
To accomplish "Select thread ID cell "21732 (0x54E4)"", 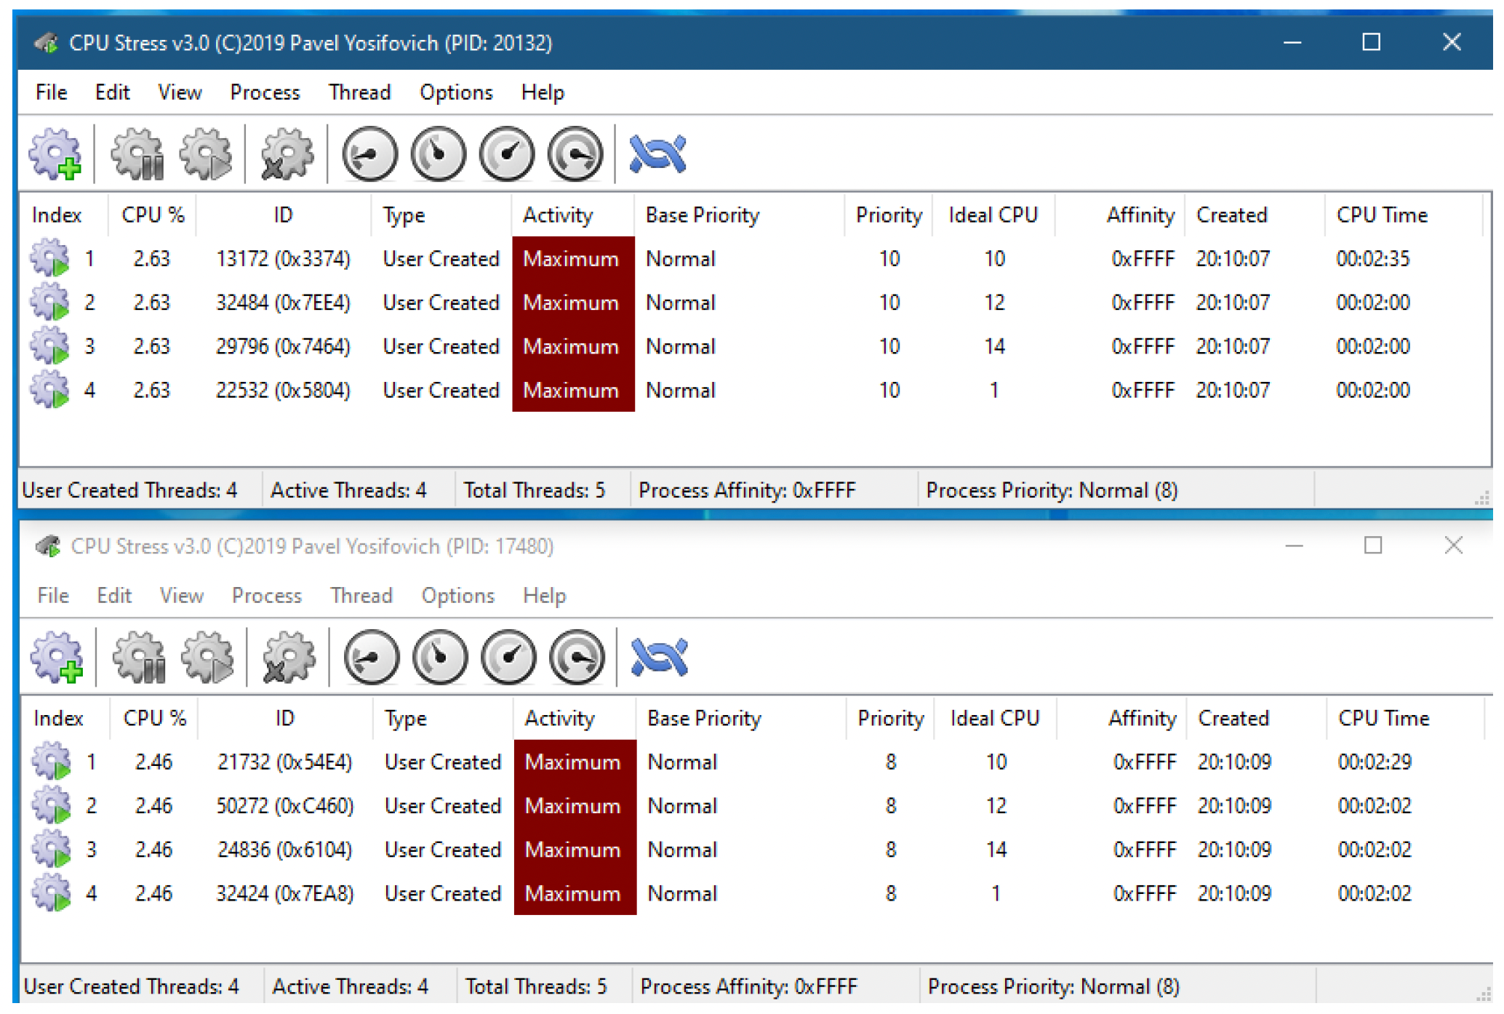I will pyautogui.click(x=284, y=762).
